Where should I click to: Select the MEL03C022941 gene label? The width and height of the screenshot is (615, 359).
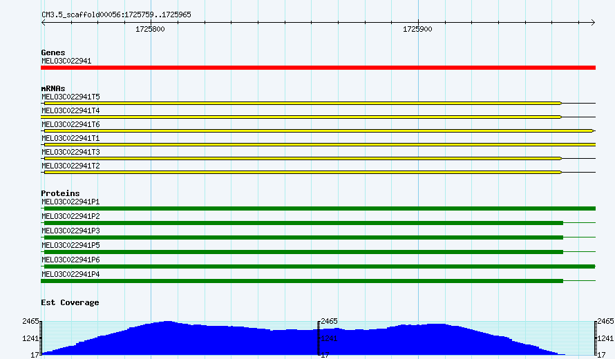(x=66, y=61)
